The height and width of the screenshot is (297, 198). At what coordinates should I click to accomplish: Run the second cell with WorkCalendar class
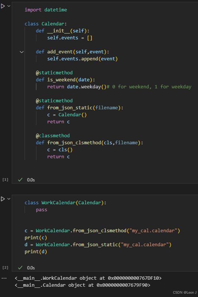(3, 199)
